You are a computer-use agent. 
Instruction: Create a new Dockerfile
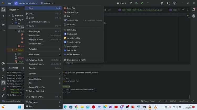tap(83, 50)
